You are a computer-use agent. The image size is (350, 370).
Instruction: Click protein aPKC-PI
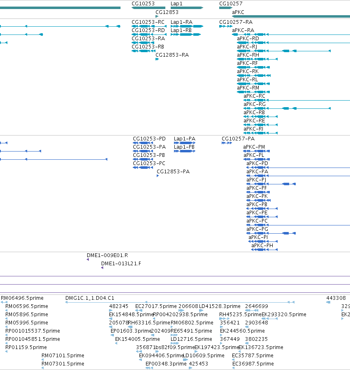tap(258, 237)
